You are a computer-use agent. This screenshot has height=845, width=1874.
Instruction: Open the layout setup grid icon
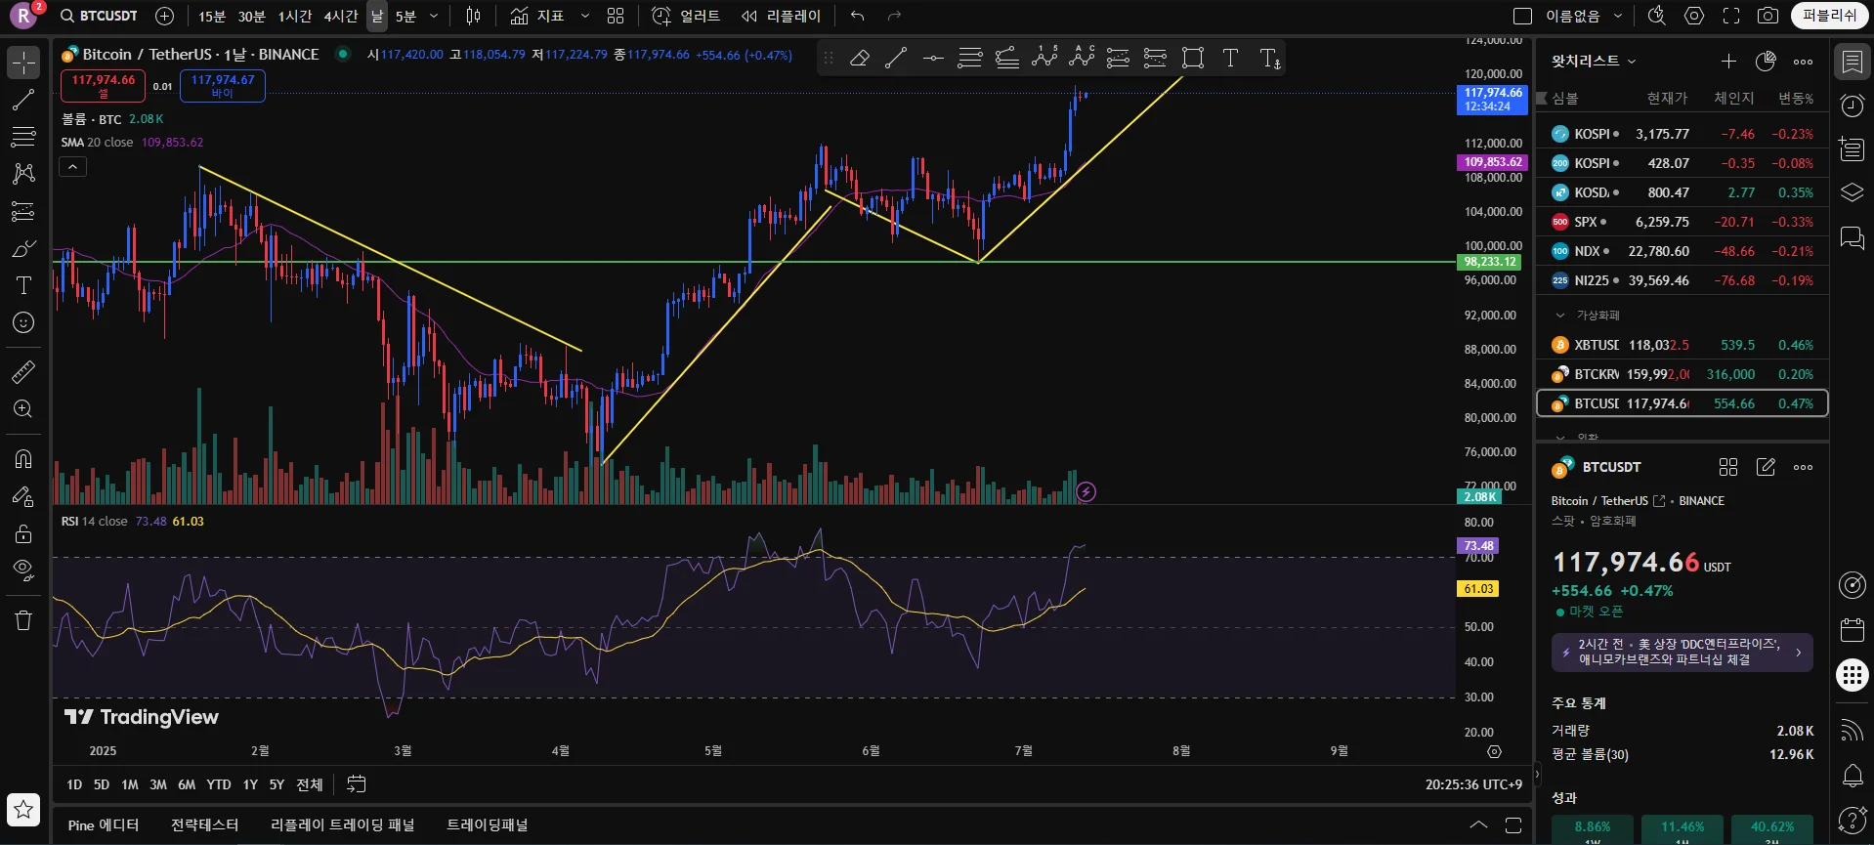616,16
